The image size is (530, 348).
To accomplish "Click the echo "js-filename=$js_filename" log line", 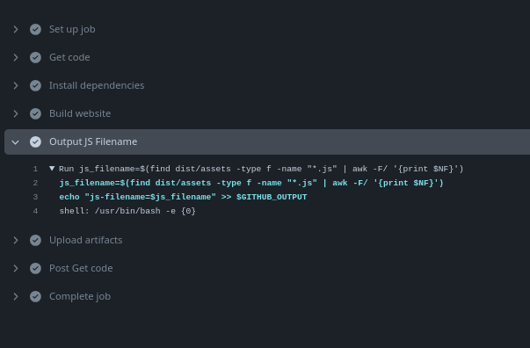I will click(x=183, y=197).
